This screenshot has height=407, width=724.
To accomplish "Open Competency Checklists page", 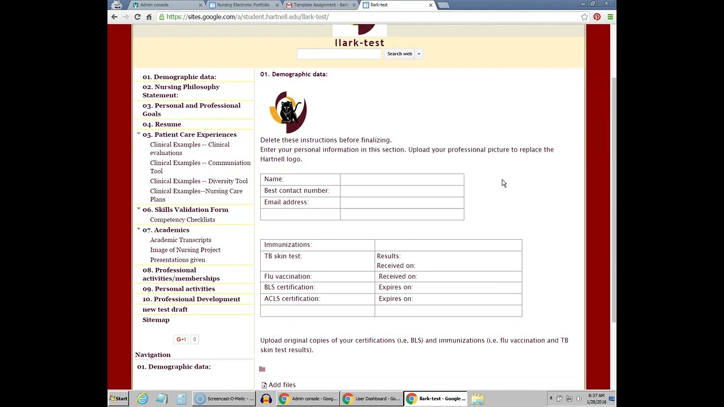I will [x=182, y=220].
